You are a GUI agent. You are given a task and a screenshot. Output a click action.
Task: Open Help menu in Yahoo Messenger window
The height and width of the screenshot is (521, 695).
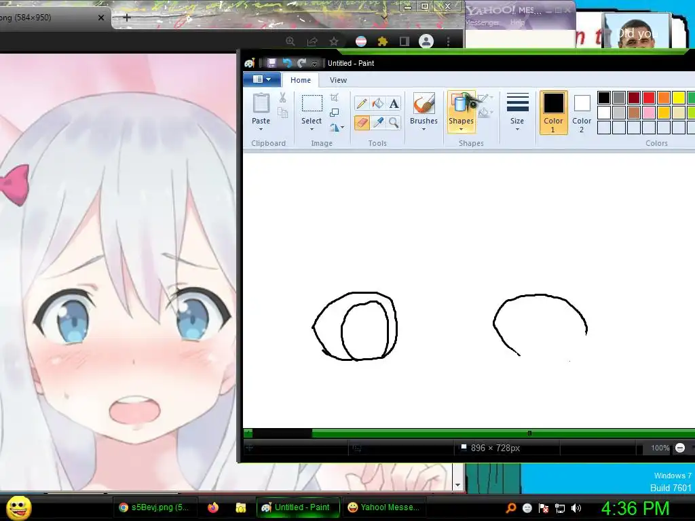(x=517, y=22)
